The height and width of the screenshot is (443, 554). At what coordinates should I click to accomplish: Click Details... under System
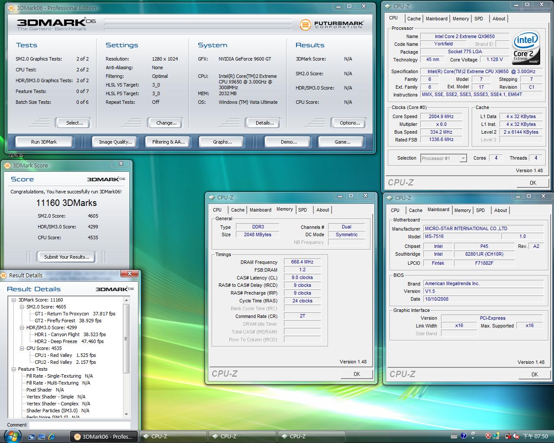pos(264,123)
